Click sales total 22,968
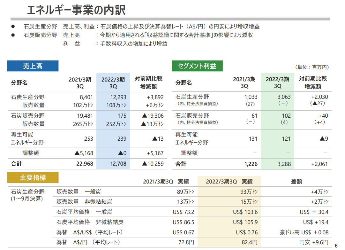345x250 pixels. [85, 164]
